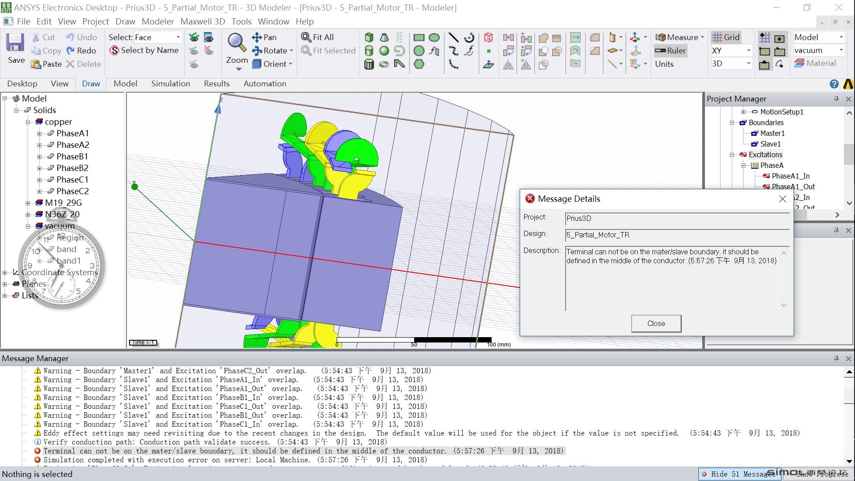The height and width of the screenshot is (481, 855).
Task: Click Select by Name
Action: point(144,50)
